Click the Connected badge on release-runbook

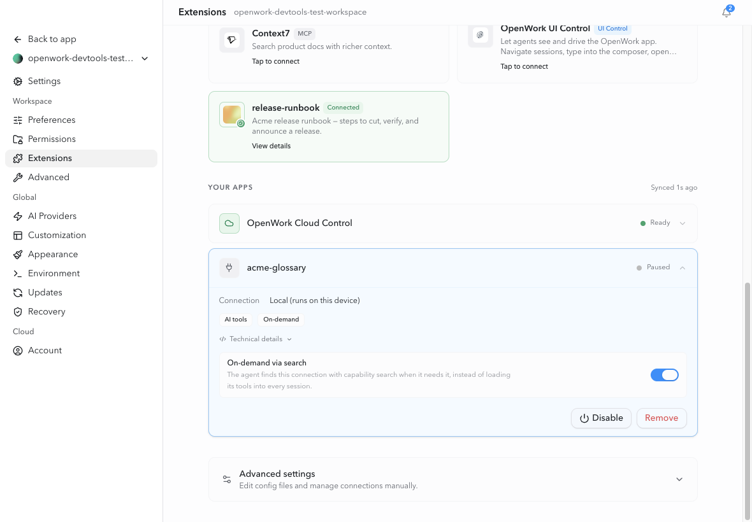point(343,108)
